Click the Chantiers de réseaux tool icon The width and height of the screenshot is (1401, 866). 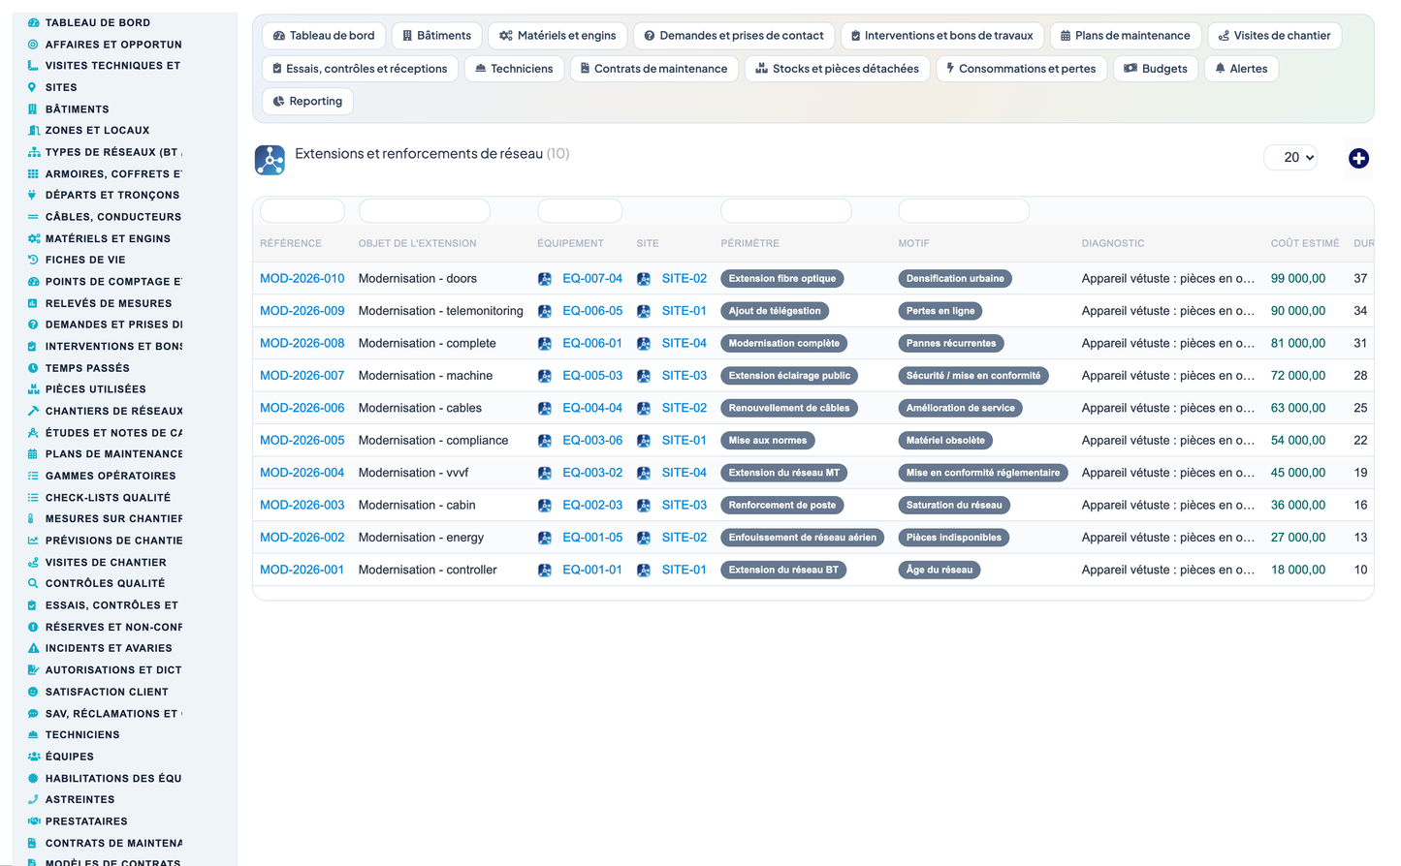[33, 411]
